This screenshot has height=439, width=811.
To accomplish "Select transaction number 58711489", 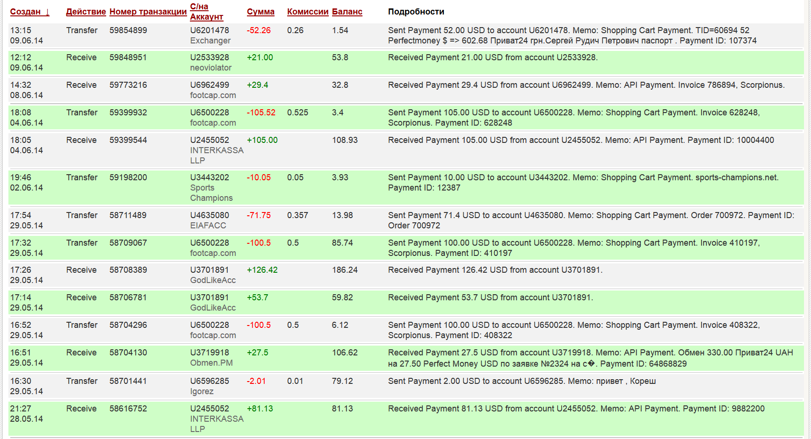I will 128,215.
